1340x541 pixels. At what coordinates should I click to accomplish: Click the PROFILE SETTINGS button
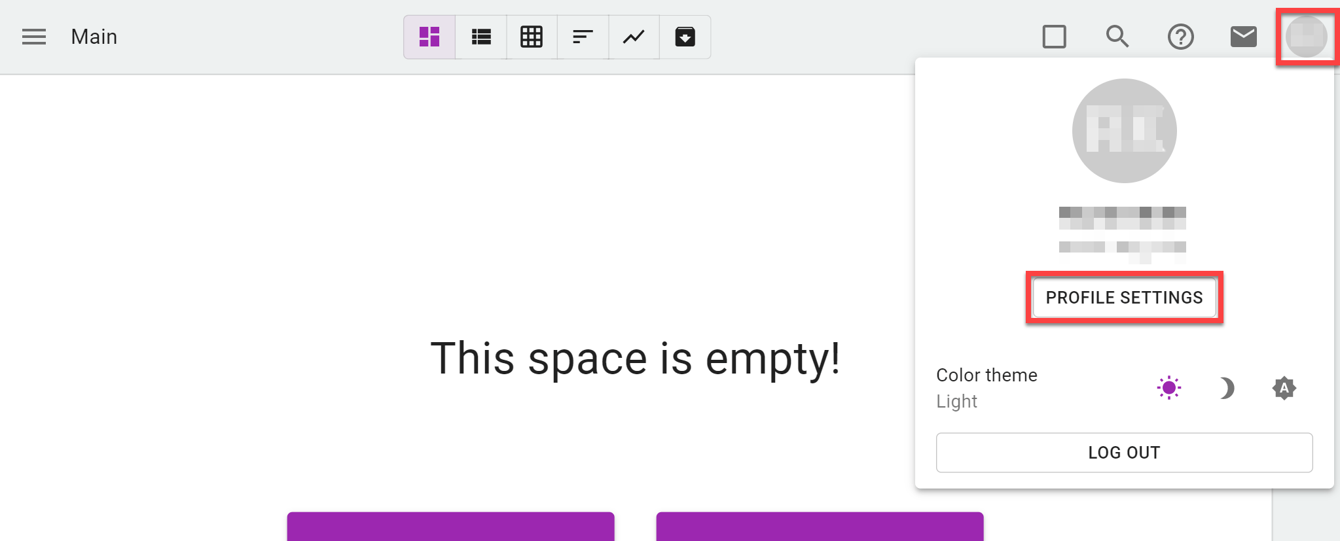coord(1125,298)
